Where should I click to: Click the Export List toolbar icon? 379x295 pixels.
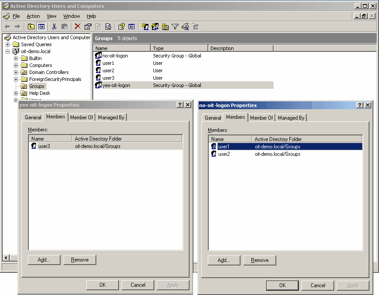[108, 27]
